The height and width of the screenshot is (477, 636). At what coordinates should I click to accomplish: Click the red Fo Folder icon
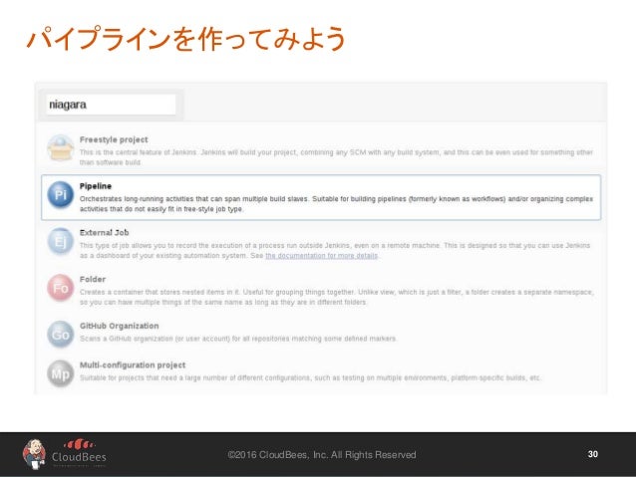point(61,288)
